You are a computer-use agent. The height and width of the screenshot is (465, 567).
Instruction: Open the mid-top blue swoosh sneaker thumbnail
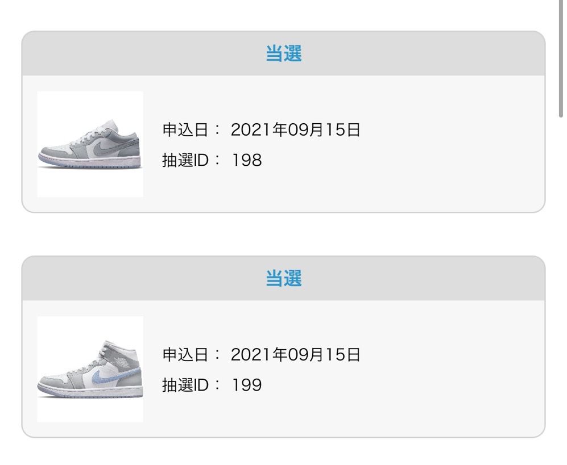(90, 369)
